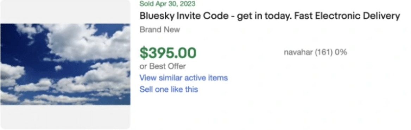The width and height of the screenshot is (411, 130).
Task: Open the Bluesky Invite Code listing title
Action: pyautogui.click(x=270, y=16)
